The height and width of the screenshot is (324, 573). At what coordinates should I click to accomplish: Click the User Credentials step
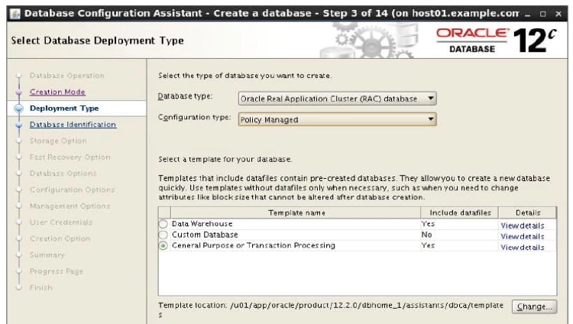pyautogui.click(x=61, y=222)
